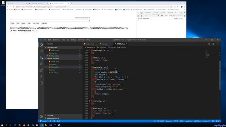The height and width of the screenshot is (127, 226).
Task: Open the Source Control view in VS Code
Action: 41,58
